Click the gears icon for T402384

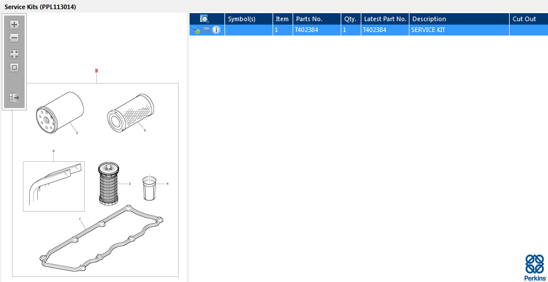click(196, 30)
